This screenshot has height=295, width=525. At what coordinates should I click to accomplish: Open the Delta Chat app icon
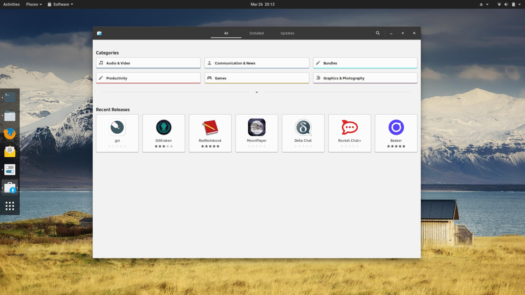[x=303, y=127]
